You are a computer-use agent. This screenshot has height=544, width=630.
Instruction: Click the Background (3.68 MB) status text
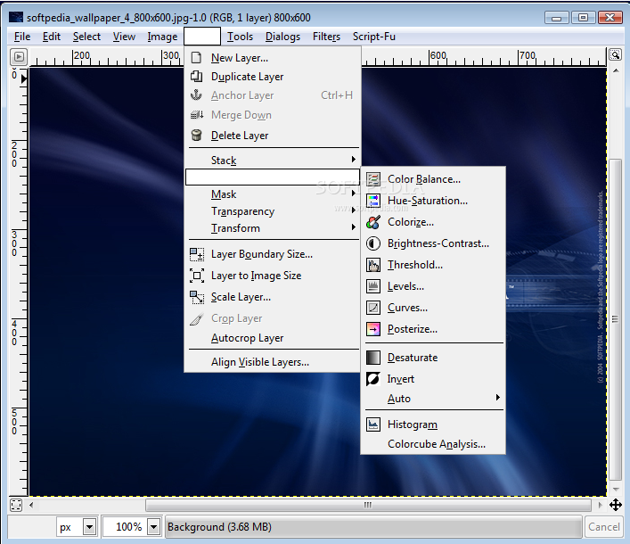pyautogui.click(x=220, y=527)
